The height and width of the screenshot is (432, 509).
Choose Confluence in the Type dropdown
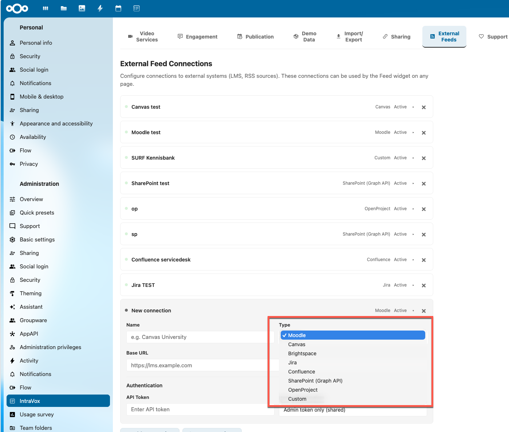[x=353, y=372]
